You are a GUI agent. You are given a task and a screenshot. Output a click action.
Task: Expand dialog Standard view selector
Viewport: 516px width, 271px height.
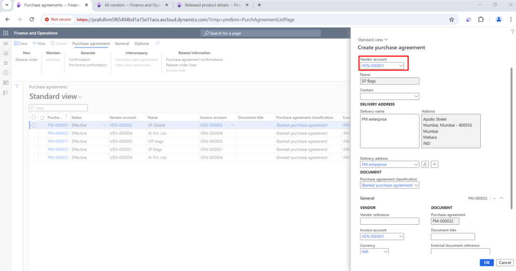pos(373,40)
